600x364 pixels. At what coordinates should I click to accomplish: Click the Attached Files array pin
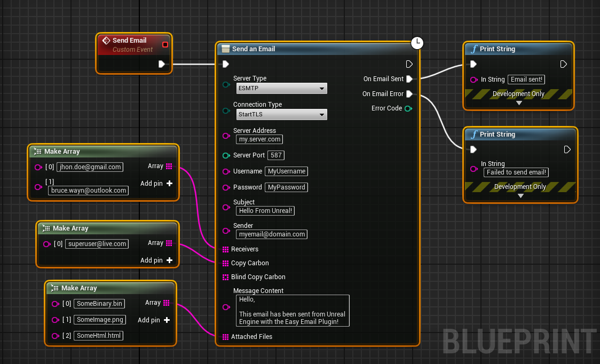225,337
